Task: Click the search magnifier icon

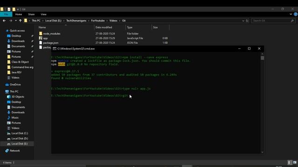Action: [x=292, y=20]
